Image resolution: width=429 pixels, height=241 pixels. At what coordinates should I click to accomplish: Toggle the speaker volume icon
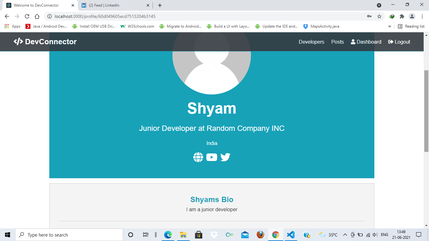point(375,234)
